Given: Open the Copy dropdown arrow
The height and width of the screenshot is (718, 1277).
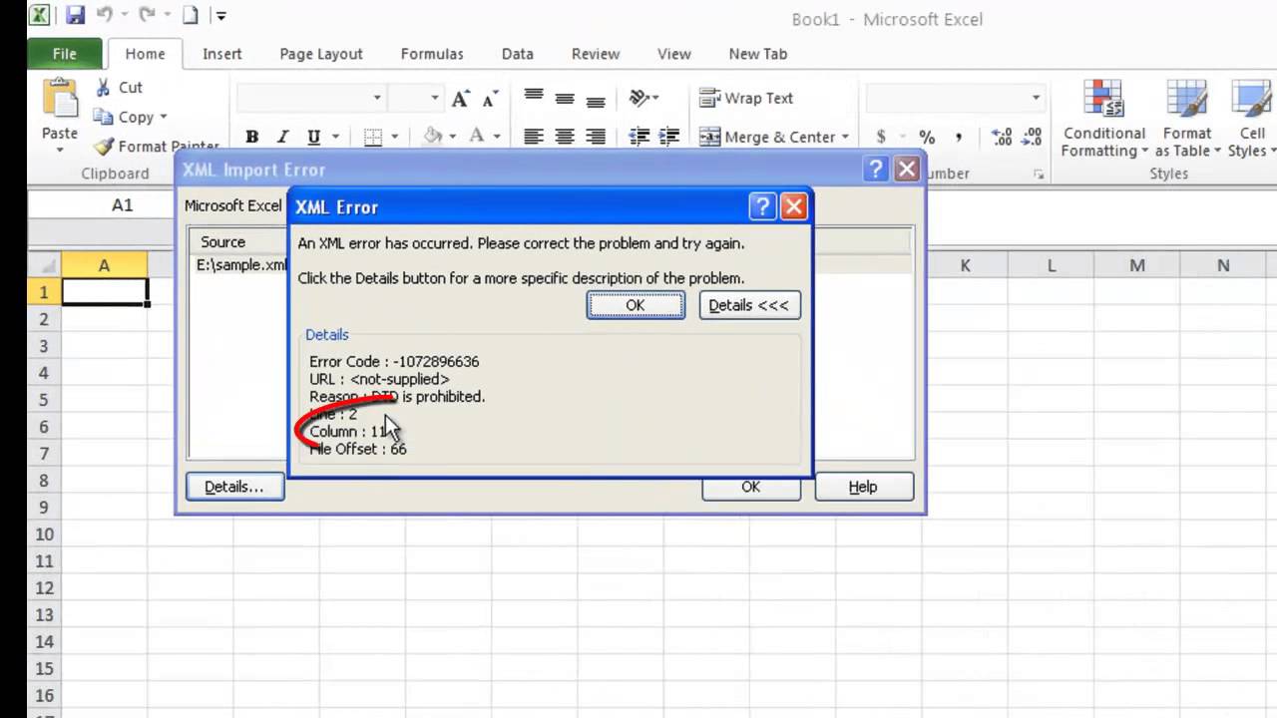Looking at the screenshot, I should tap(163, 117).
